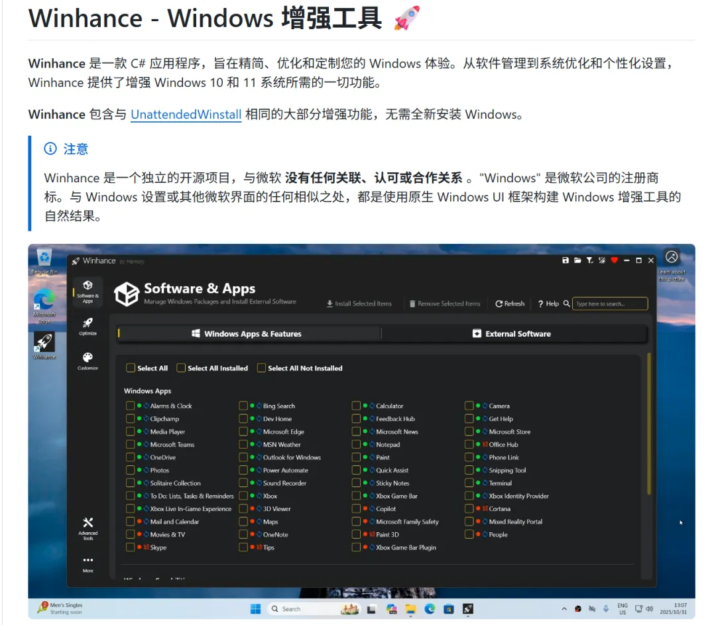The width and height of the screenshot is (716, 625).
Task: Select the Mixed Reality Portal entry
Action: click(x=516, y=522)
